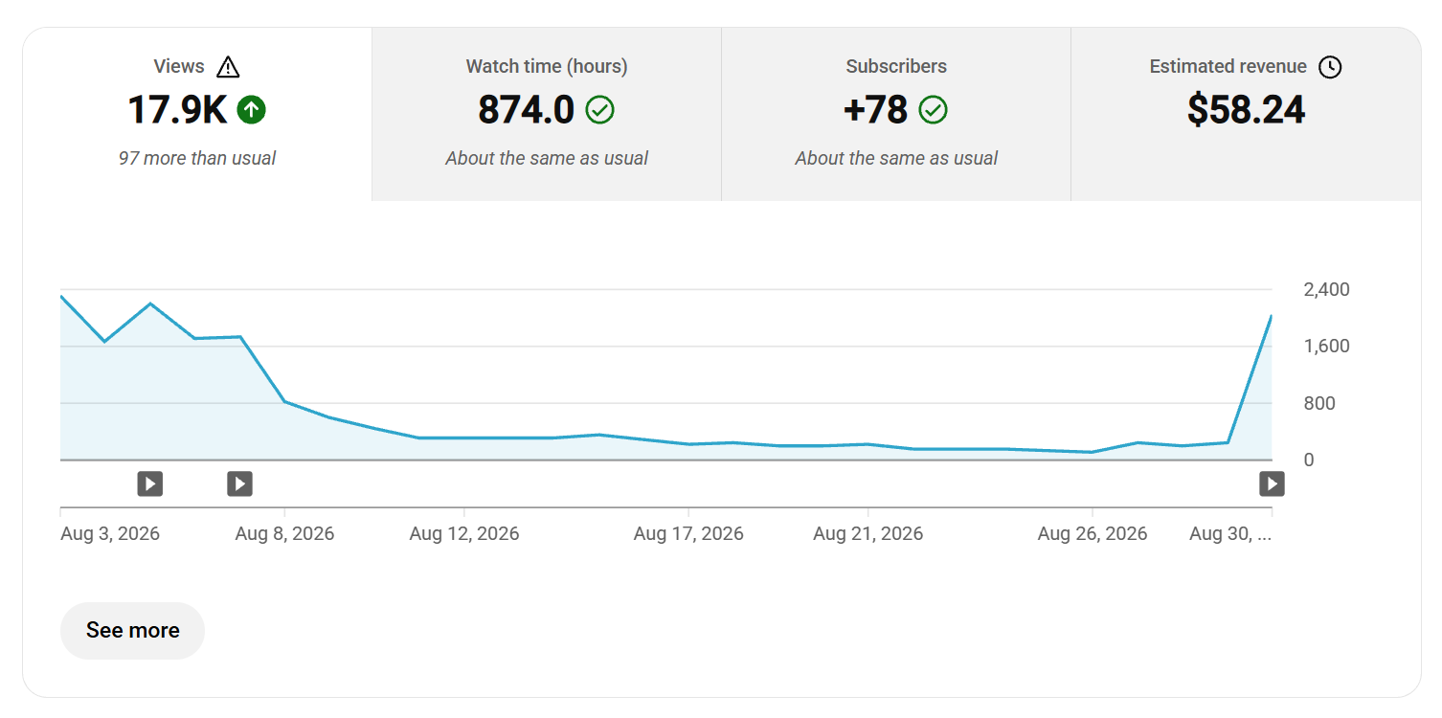Click the Aug 17, 2026 axis label
1442x718 pixels.
tap(688, 533)
